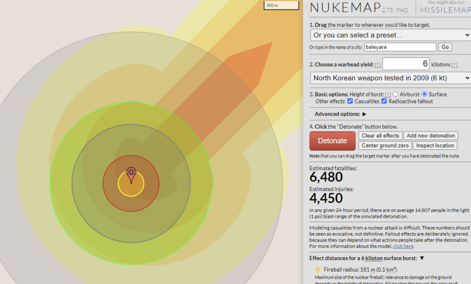Click Clear all effects button
Image resolution: width=471 pixels, height=284 pixels.
(380, 136)
